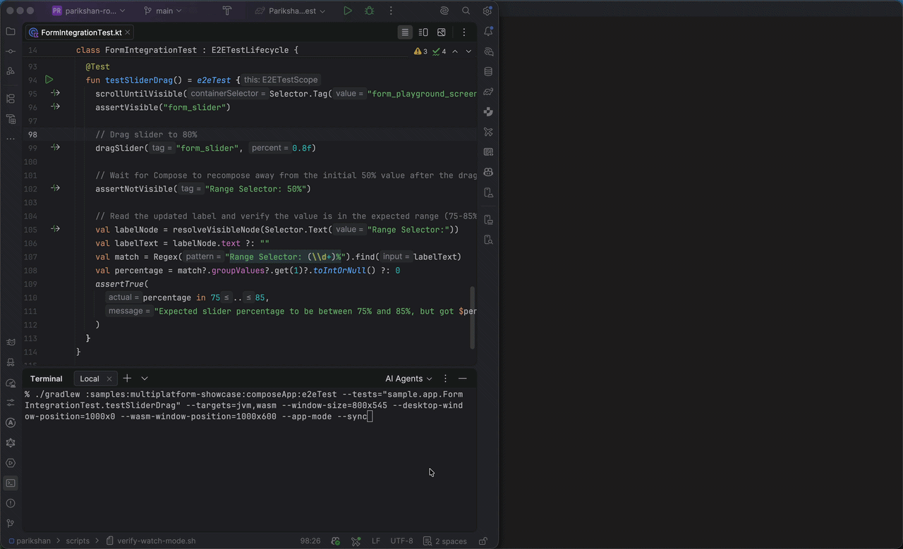Open IDE settings gear in title bar
Image resolution: width=903 pixels, height=549 pixels.
pyautogui.click(x=487, y=11)
